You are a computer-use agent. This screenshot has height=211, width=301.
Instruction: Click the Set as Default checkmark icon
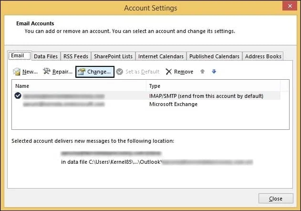[x=119, y=72]
